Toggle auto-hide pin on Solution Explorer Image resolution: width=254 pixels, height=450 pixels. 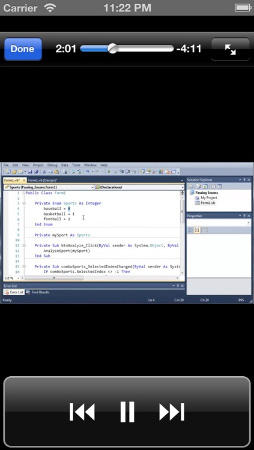[x=244, y=180]
